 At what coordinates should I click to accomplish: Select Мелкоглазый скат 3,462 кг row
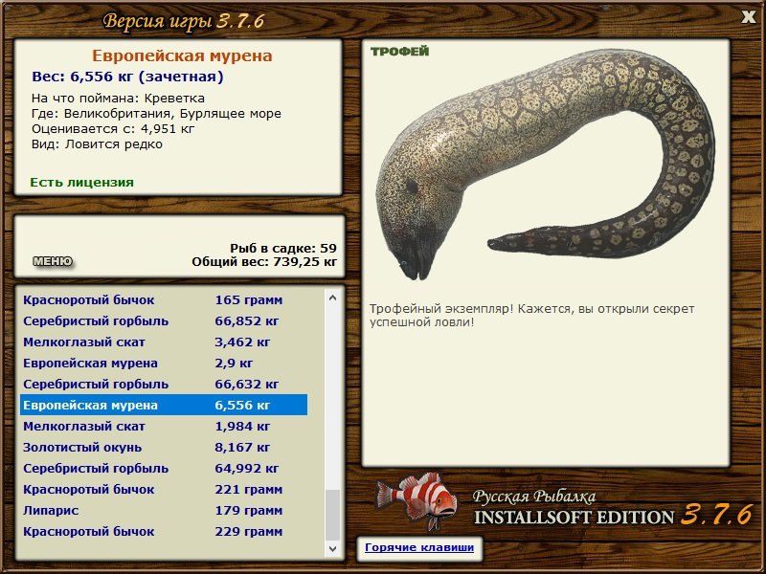(x=164, y=342)
